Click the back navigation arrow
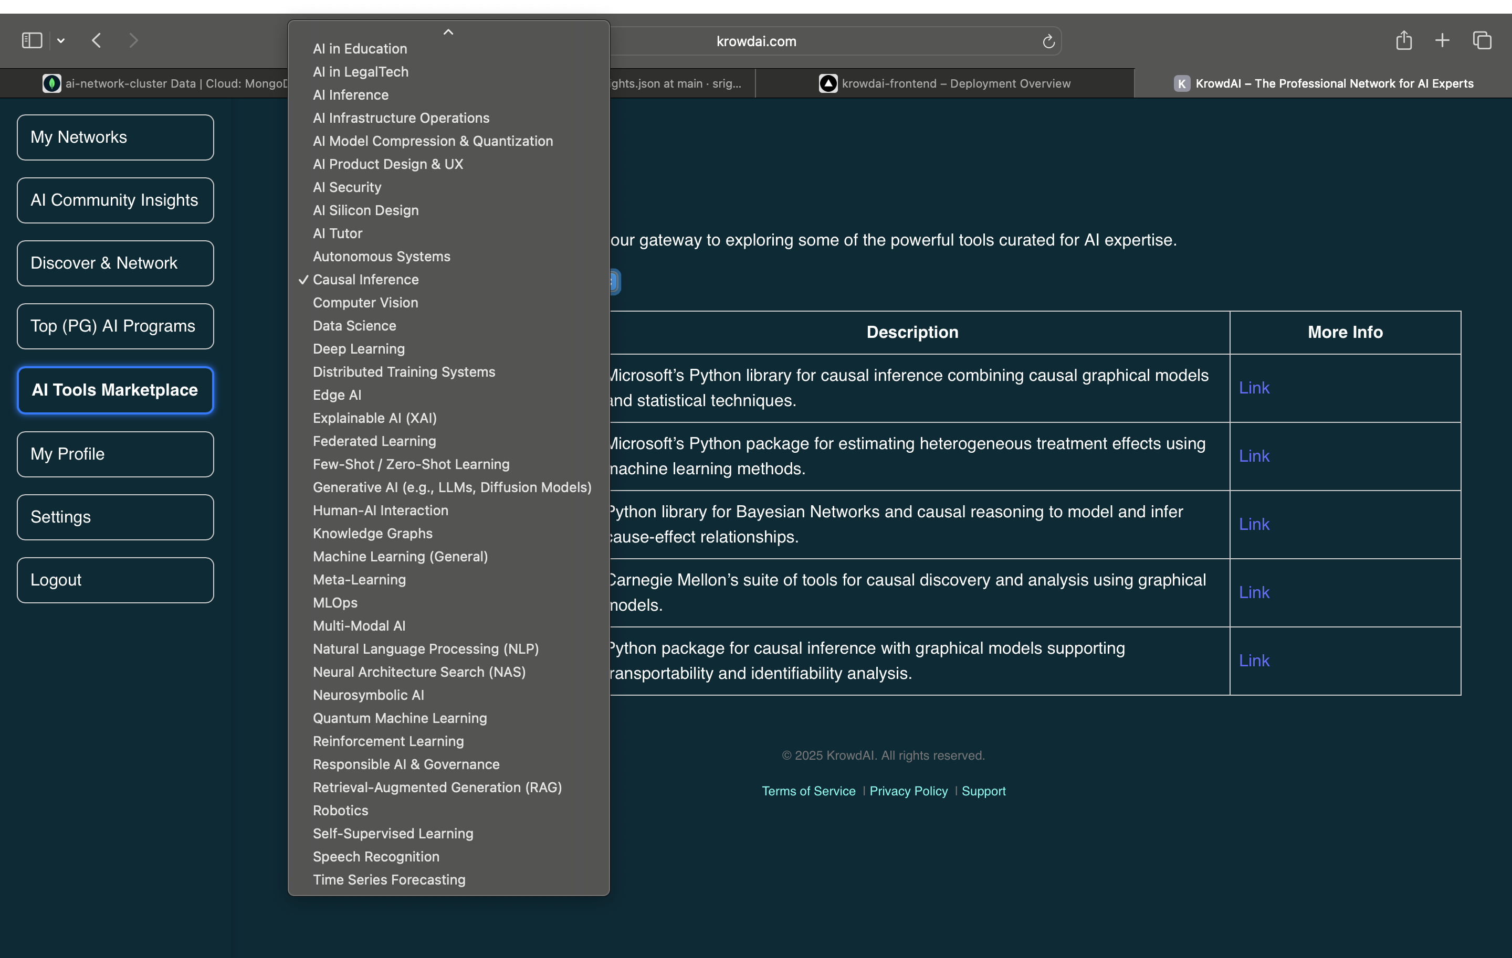Viewport: 1512px width, 958px height. (x=96, y=41)
